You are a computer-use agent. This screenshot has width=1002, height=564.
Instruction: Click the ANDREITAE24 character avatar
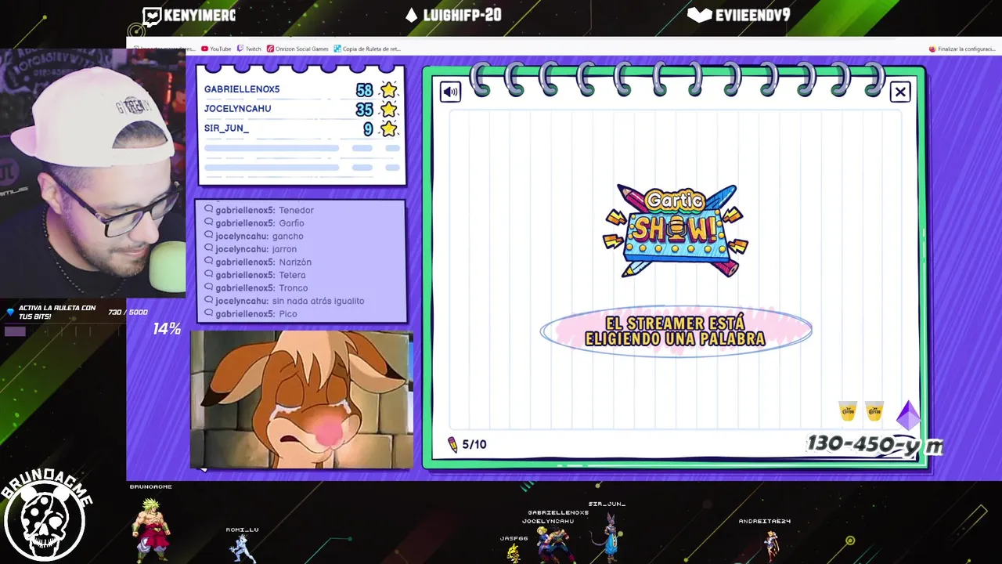(772, 545)
